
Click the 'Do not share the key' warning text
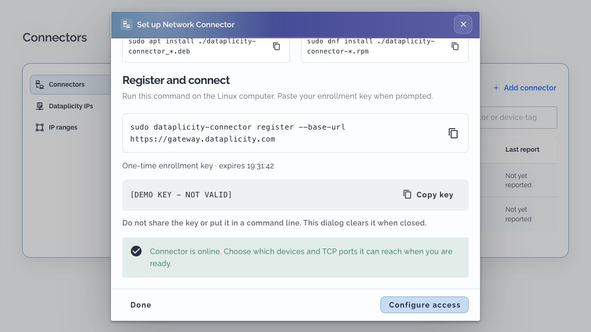274,223
